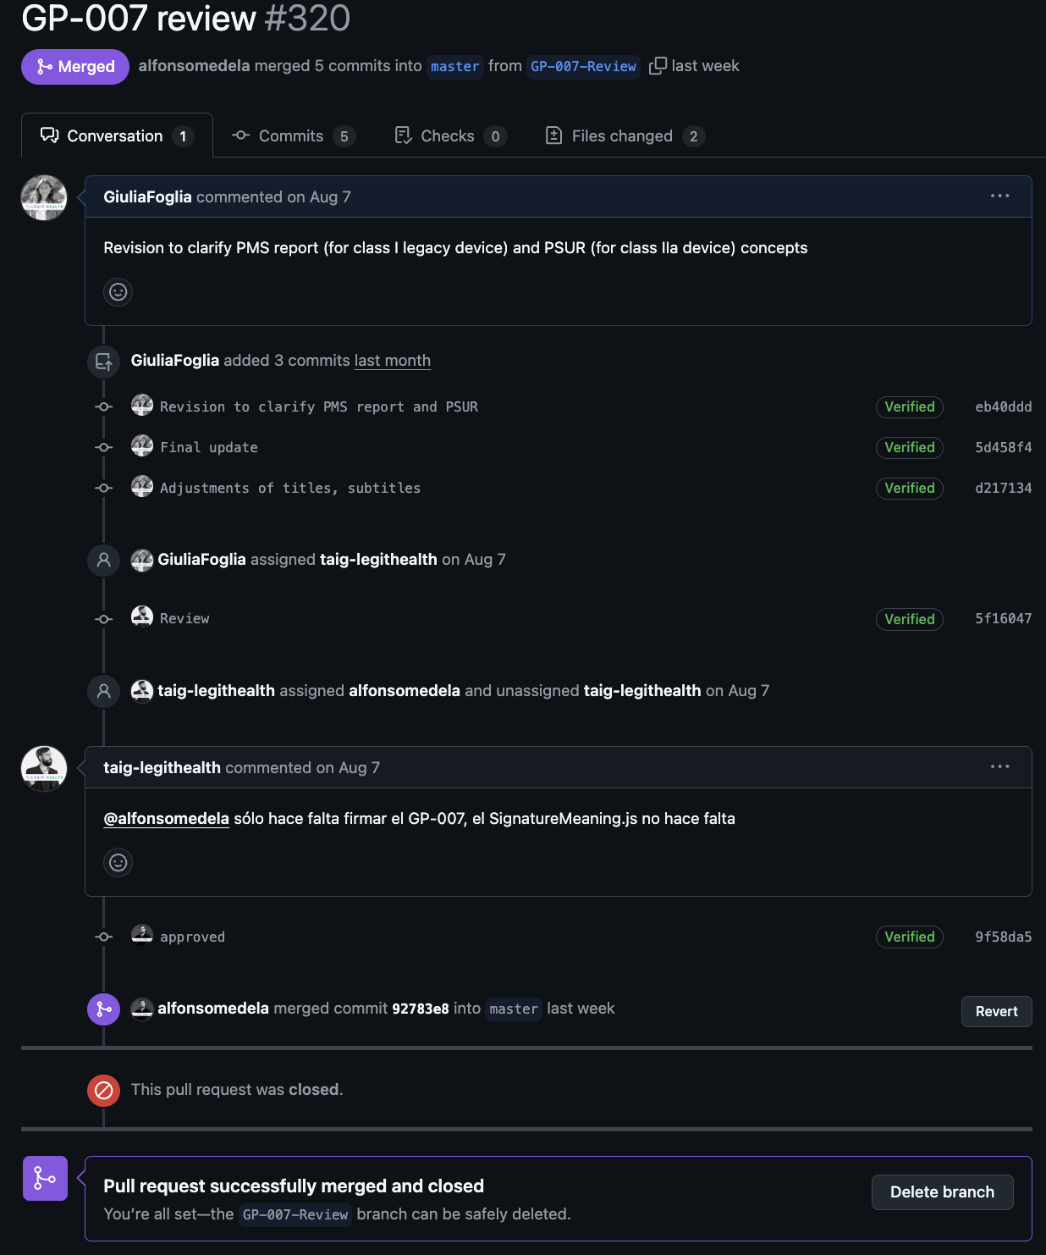Copy the GP-007-Review branch name icon
1046x1255 pixels.
pos(658,66)
